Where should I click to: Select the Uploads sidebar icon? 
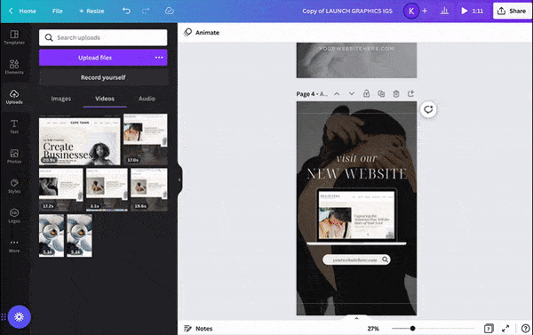[14, 97]
